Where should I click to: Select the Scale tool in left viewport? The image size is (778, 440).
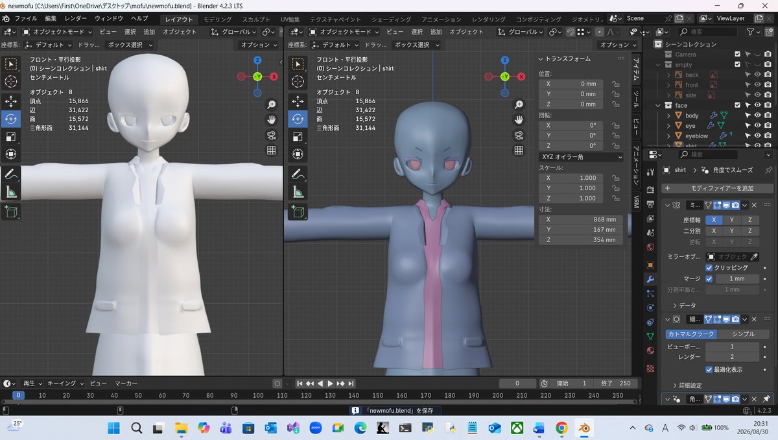[x=11, y=136]
